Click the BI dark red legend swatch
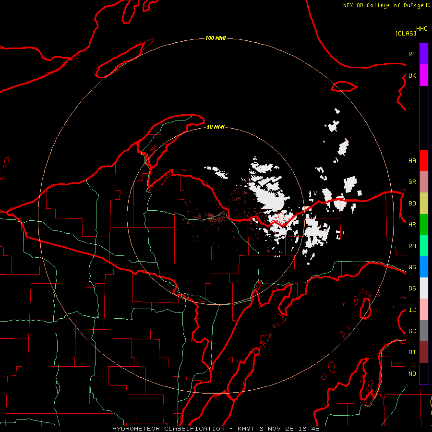Screen dimensions: 432x432 (424, 352)
